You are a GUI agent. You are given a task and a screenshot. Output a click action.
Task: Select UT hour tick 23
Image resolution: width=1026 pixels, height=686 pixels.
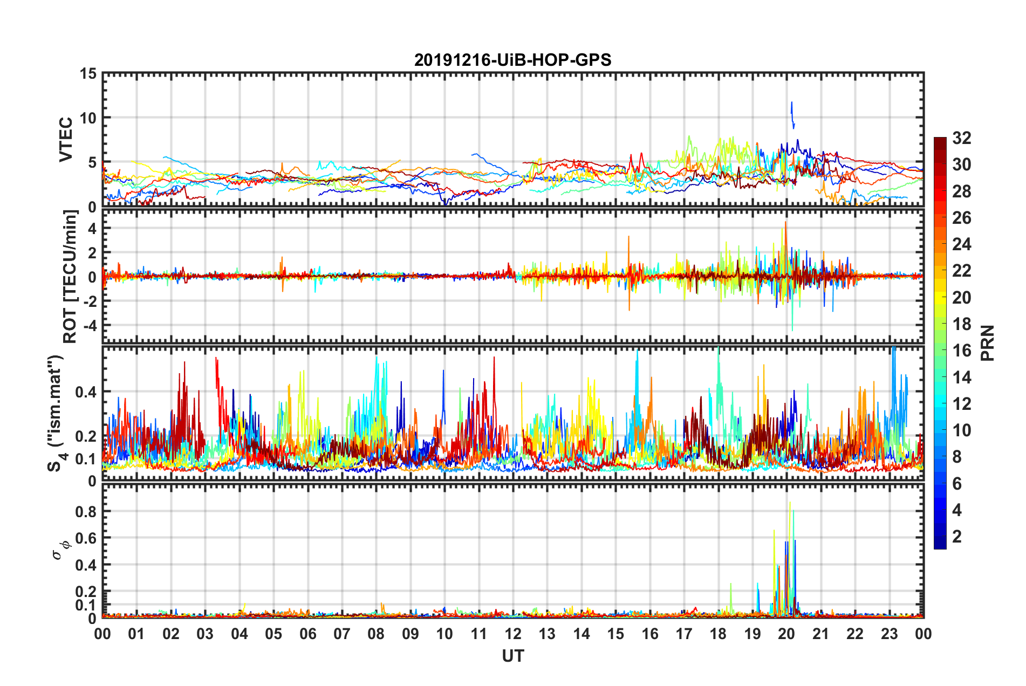(890, 634)
